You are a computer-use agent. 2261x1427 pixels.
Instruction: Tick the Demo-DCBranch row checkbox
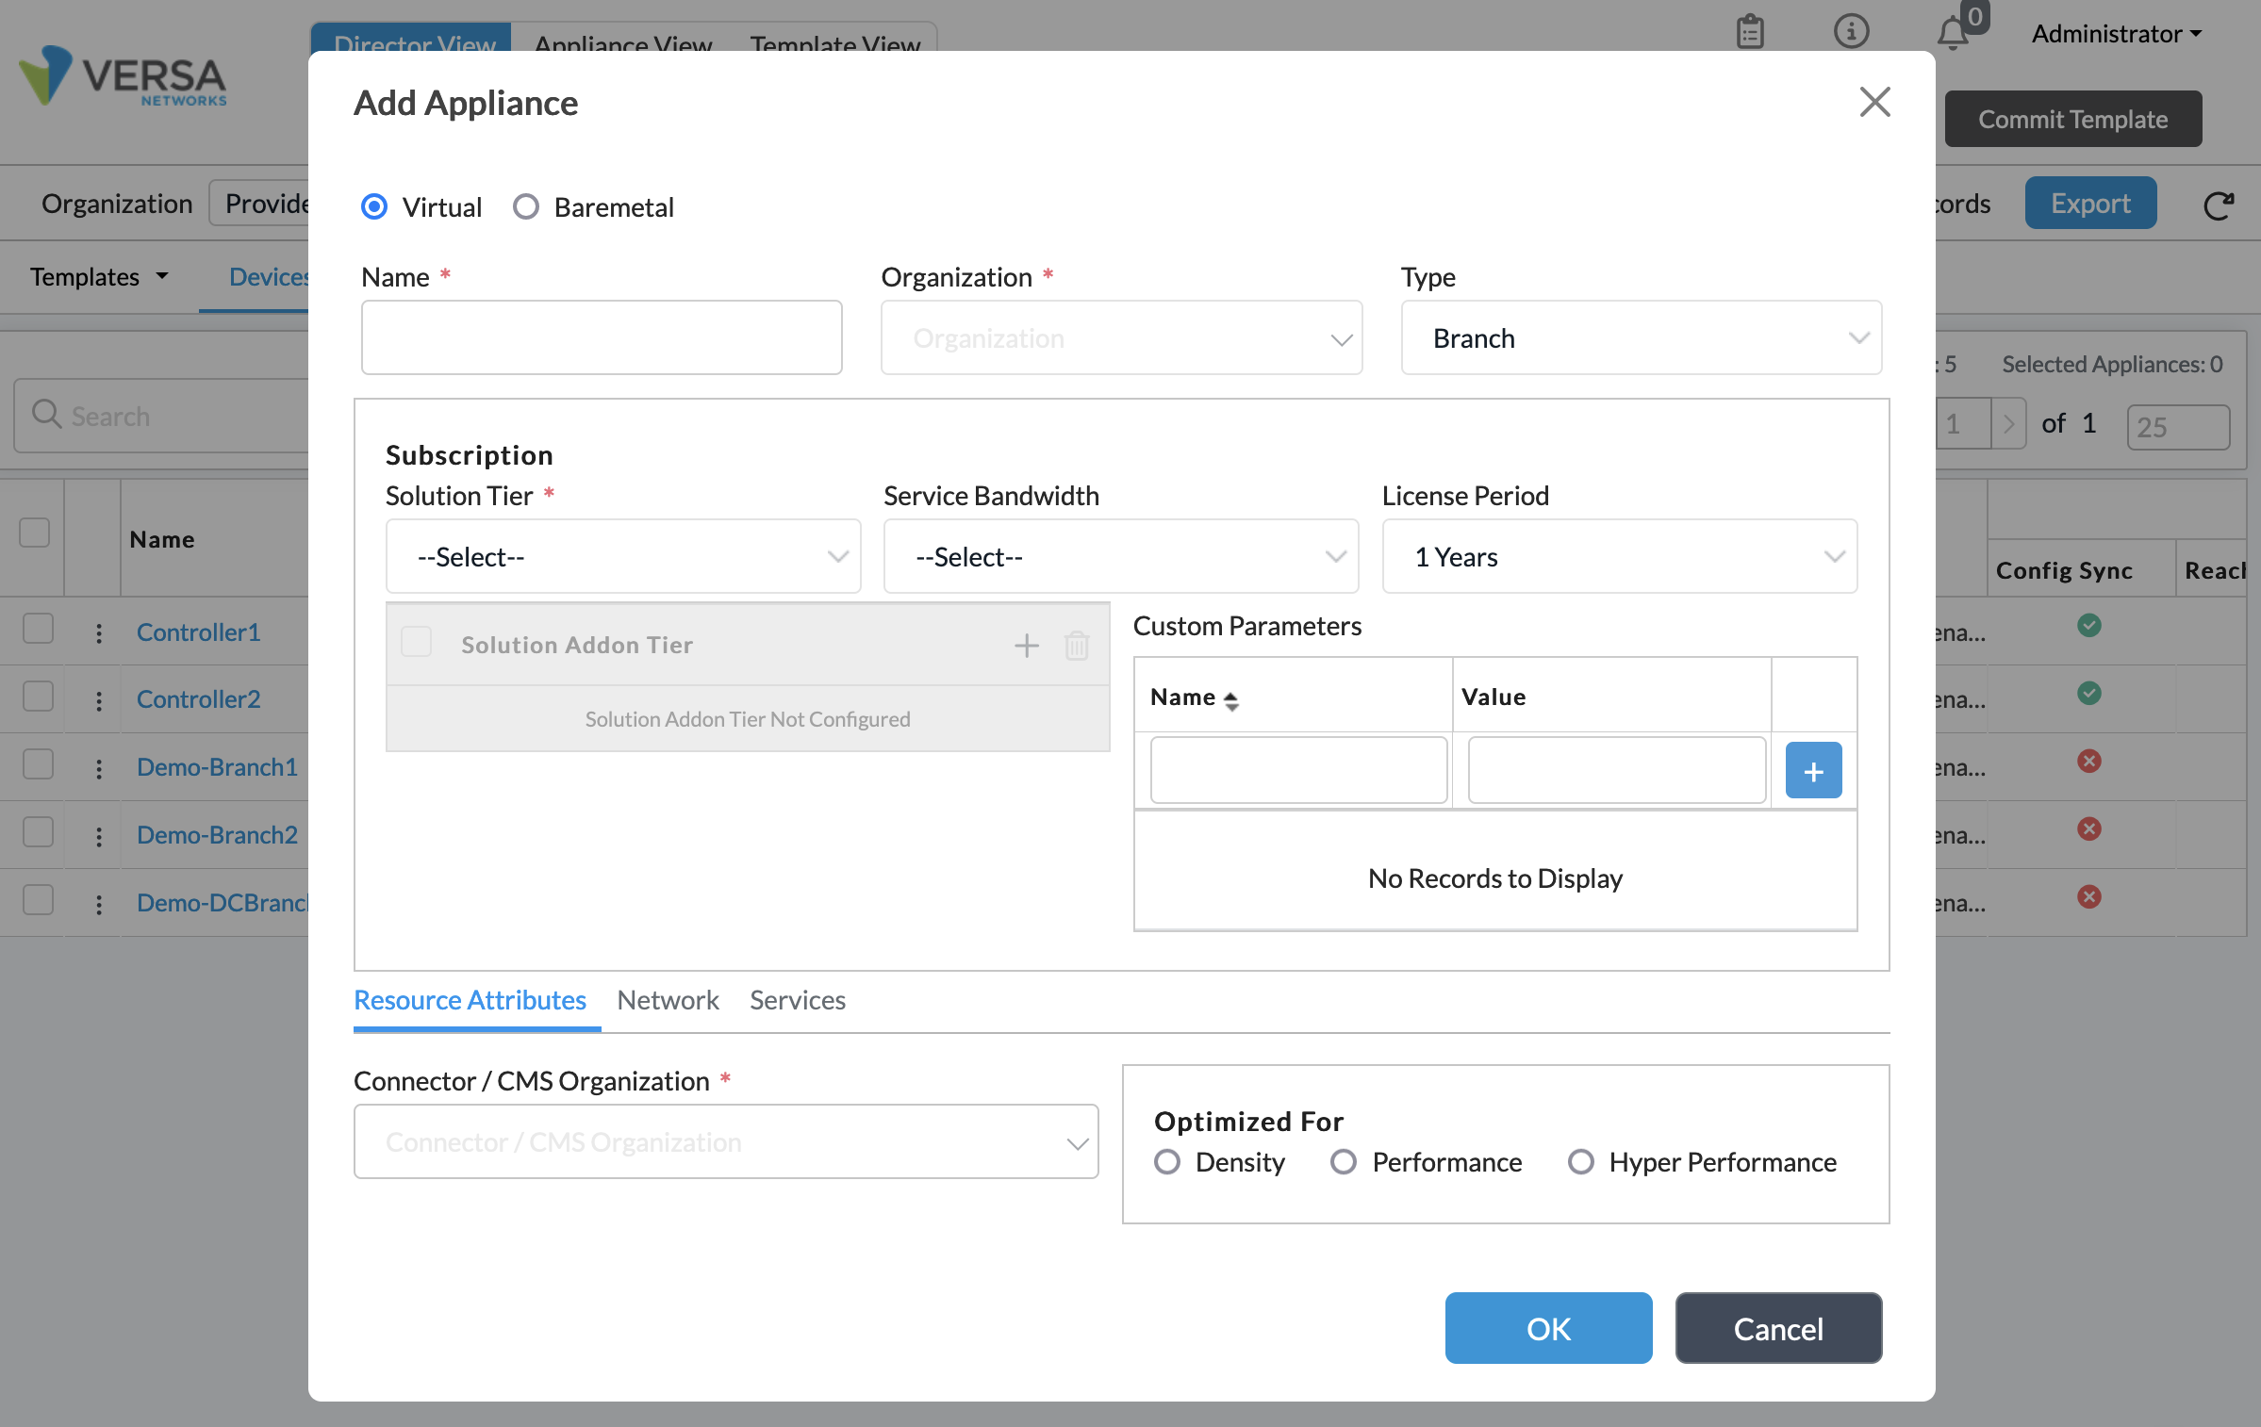(x=38, y=899)
